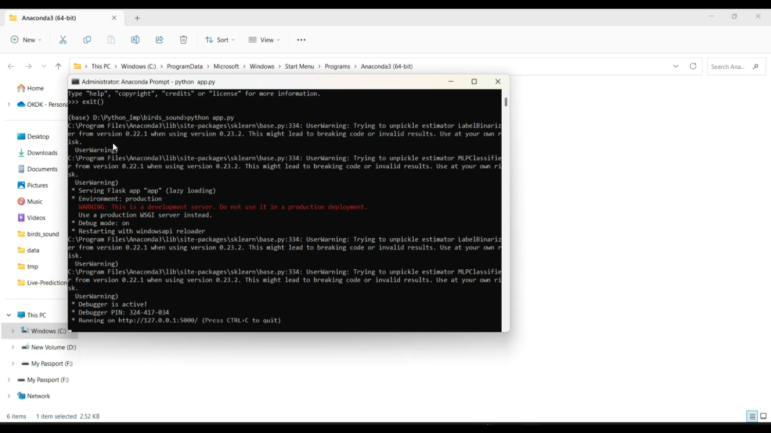Viewport: 771px width, 433px height.
Task: Click the Anaconda Prompt vertical scrollbar thumb
Action: click(506, 102)
